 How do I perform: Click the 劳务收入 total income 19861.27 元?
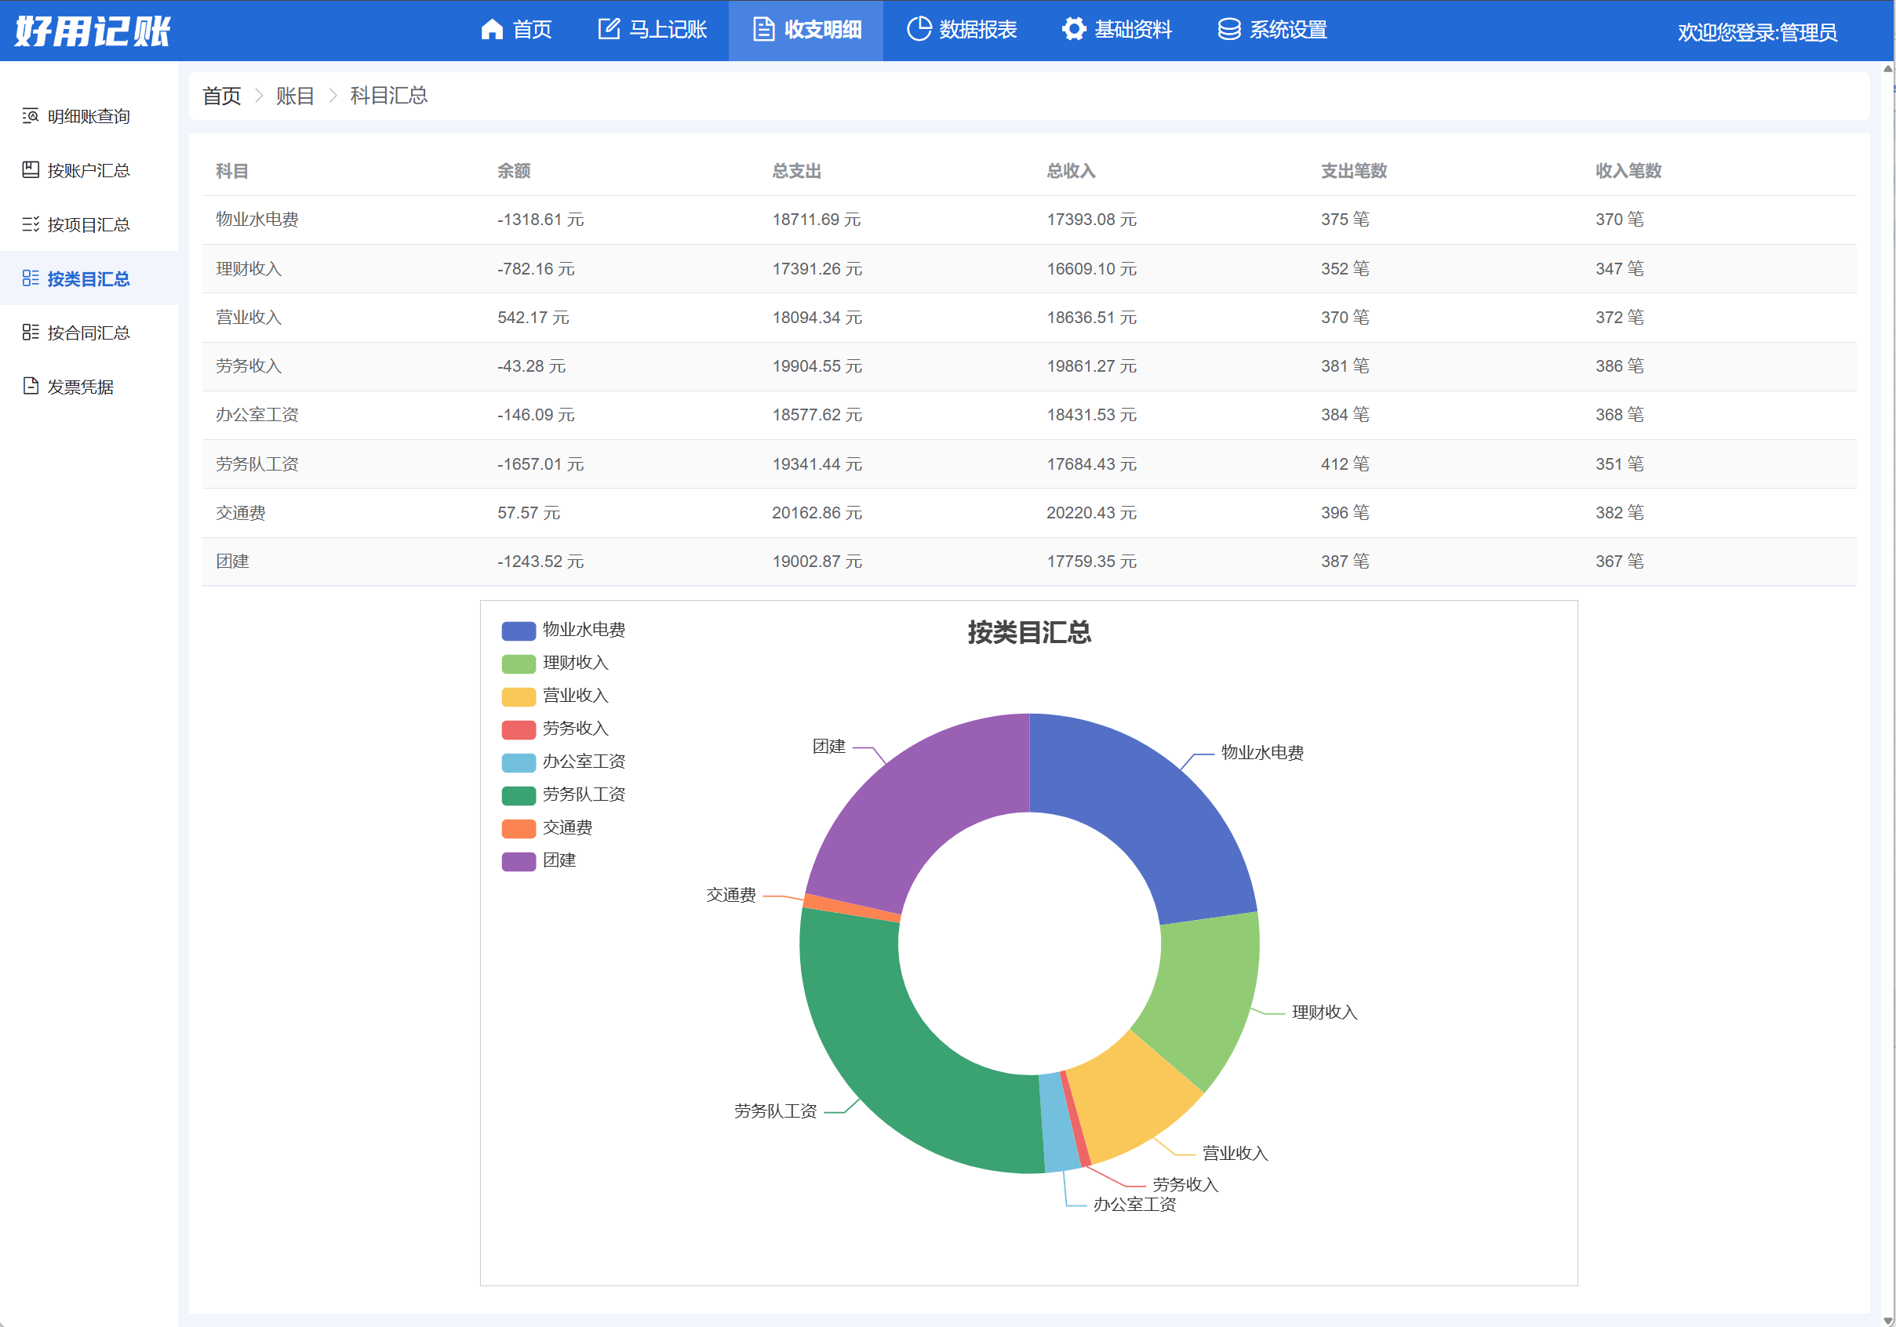click(1092, 365)
